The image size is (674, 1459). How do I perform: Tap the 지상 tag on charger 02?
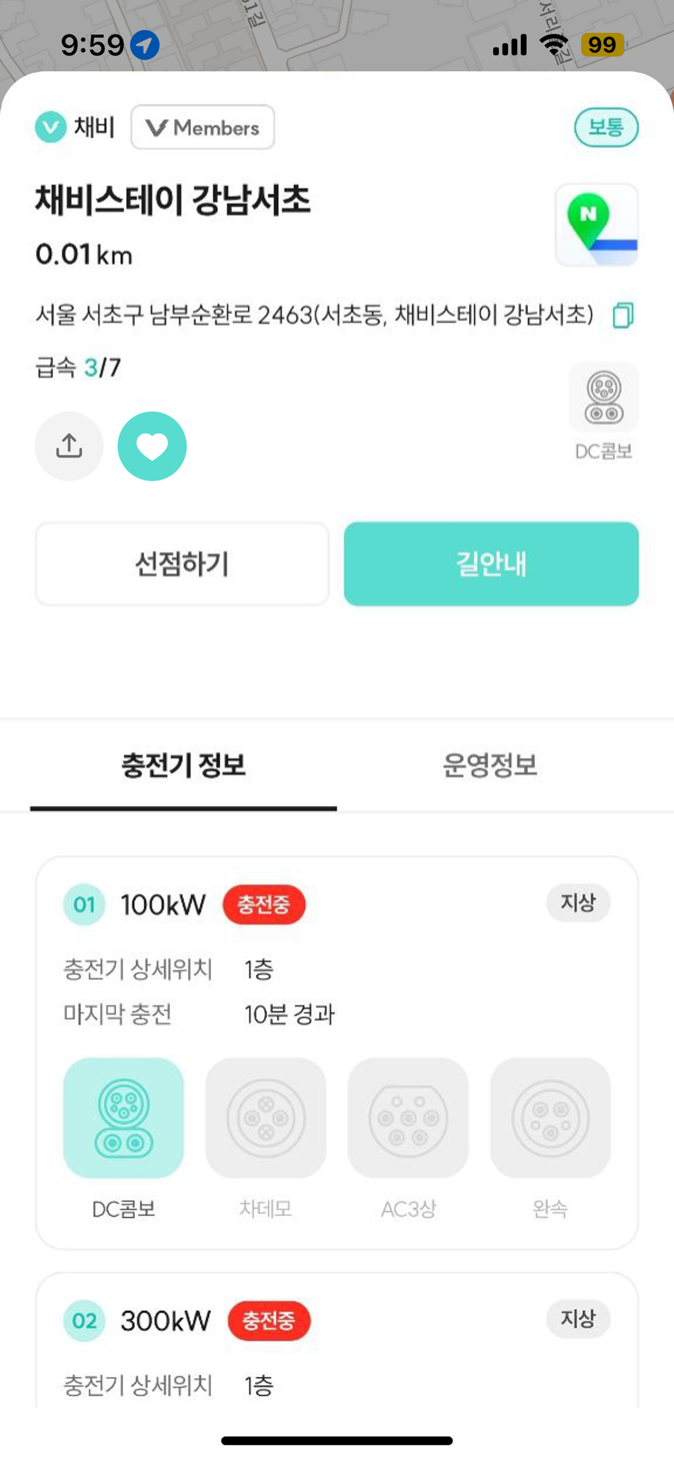[x=577, y=1318]
